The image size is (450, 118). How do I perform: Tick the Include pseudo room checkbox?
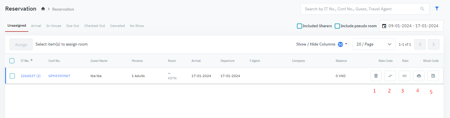pyautogui.click(x=337, y=26)
